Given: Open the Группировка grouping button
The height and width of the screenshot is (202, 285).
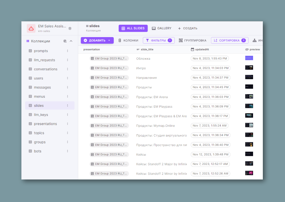Looking at the screenshot, I should pyautogui.click(x=193, y=41).
